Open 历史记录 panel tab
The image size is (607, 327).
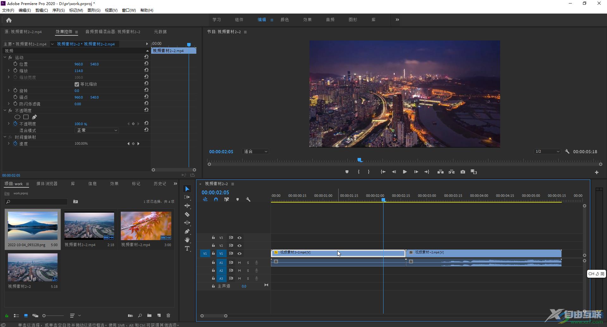[x=160, y=184]
